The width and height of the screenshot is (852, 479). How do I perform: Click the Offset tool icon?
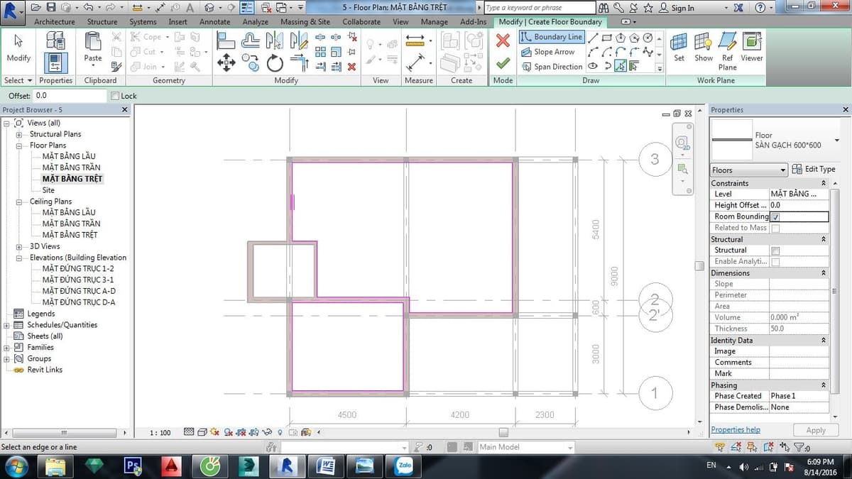(x=251, y=41)
